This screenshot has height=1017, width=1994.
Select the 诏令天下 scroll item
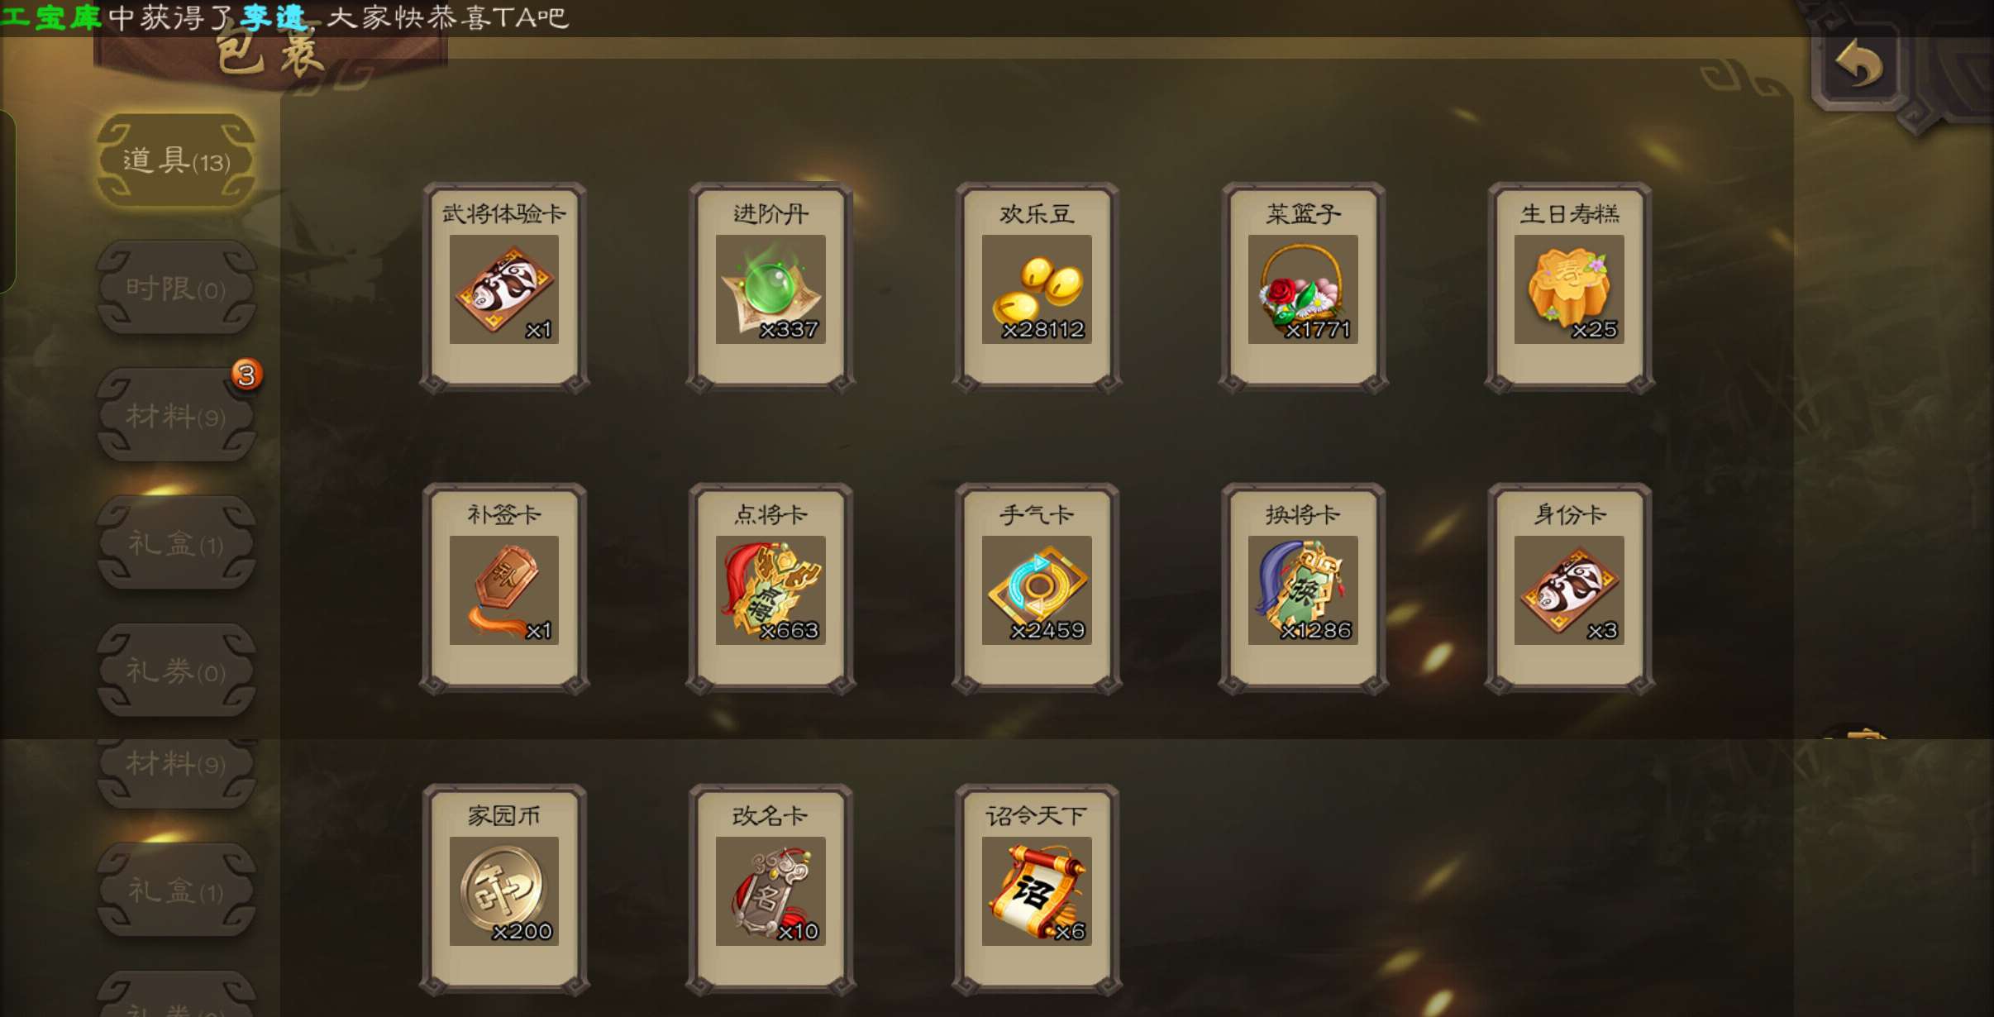point(1037,889)
